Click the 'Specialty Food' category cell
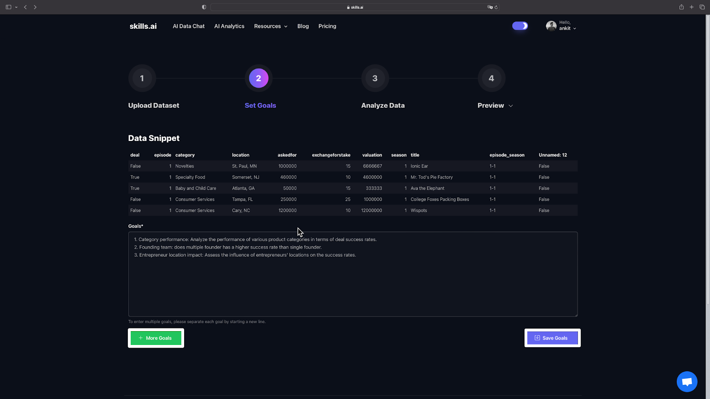The height and width of the screenshot is (399, 710). point(190,177)
